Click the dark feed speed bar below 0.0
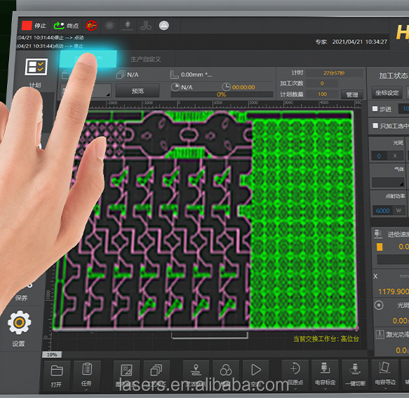 pyautogui.click(x=393, y=260)
